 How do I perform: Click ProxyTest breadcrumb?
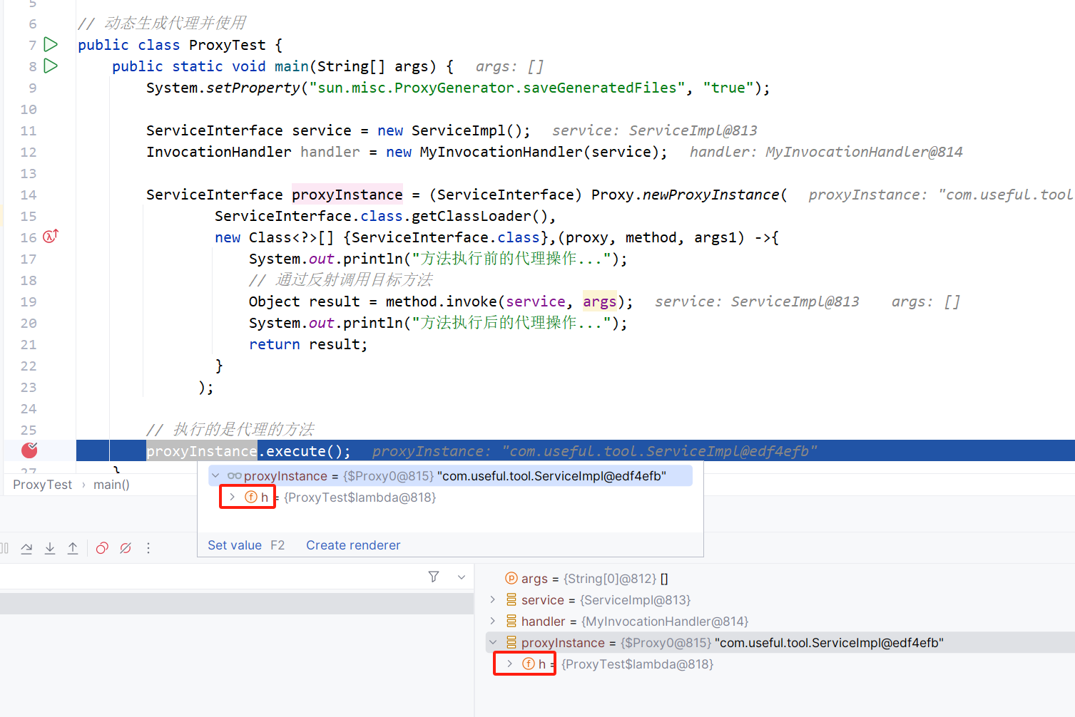tap(42, 485)
